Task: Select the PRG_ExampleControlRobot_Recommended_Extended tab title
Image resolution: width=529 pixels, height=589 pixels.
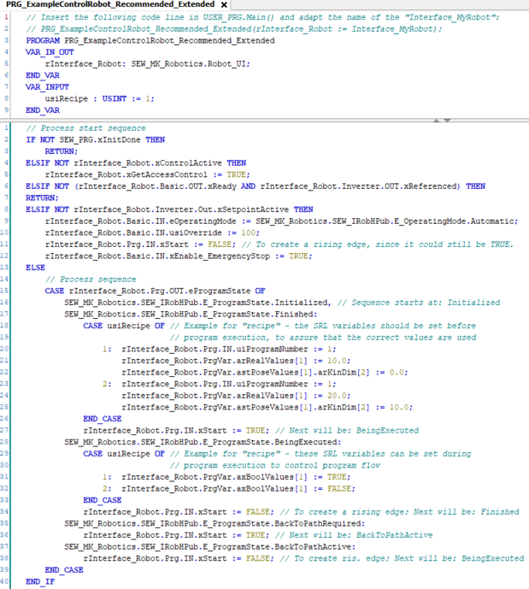Action: (x=109, y=5)
